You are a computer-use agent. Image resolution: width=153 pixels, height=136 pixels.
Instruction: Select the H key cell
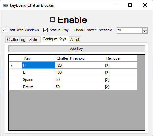point(38,65)
